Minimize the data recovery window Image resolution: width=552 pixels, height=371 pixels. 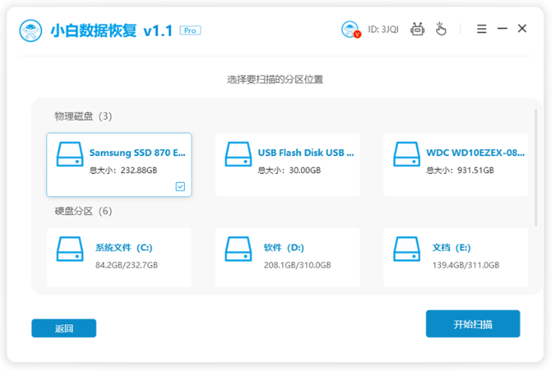point(502,29)
